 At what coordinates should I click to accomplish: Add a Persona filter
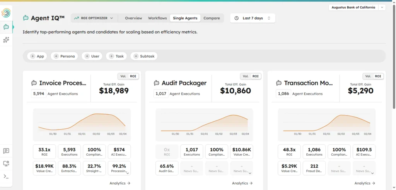65,56
